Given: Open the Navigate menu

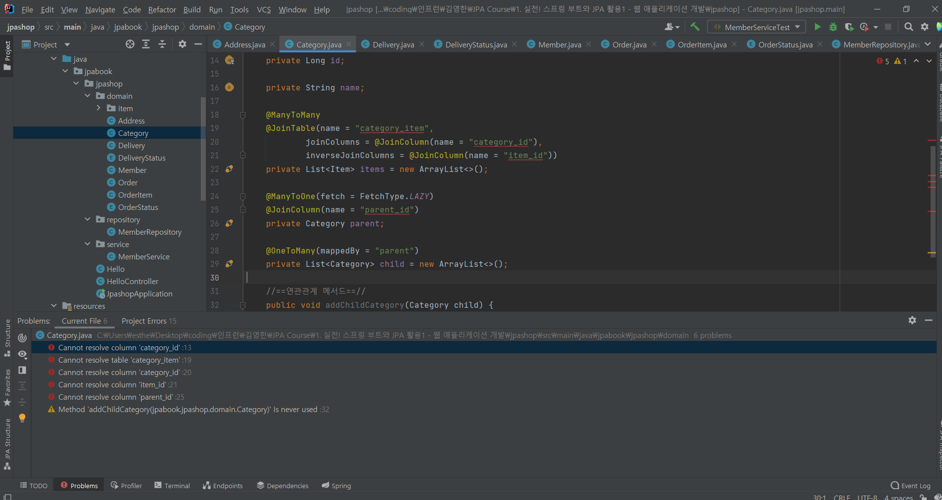Looking at the screenshot, I should pos(100,9).
